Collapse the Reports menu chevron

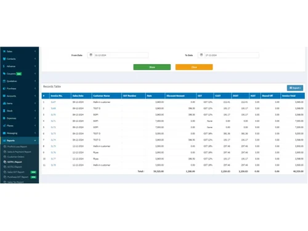click(35, 140)
